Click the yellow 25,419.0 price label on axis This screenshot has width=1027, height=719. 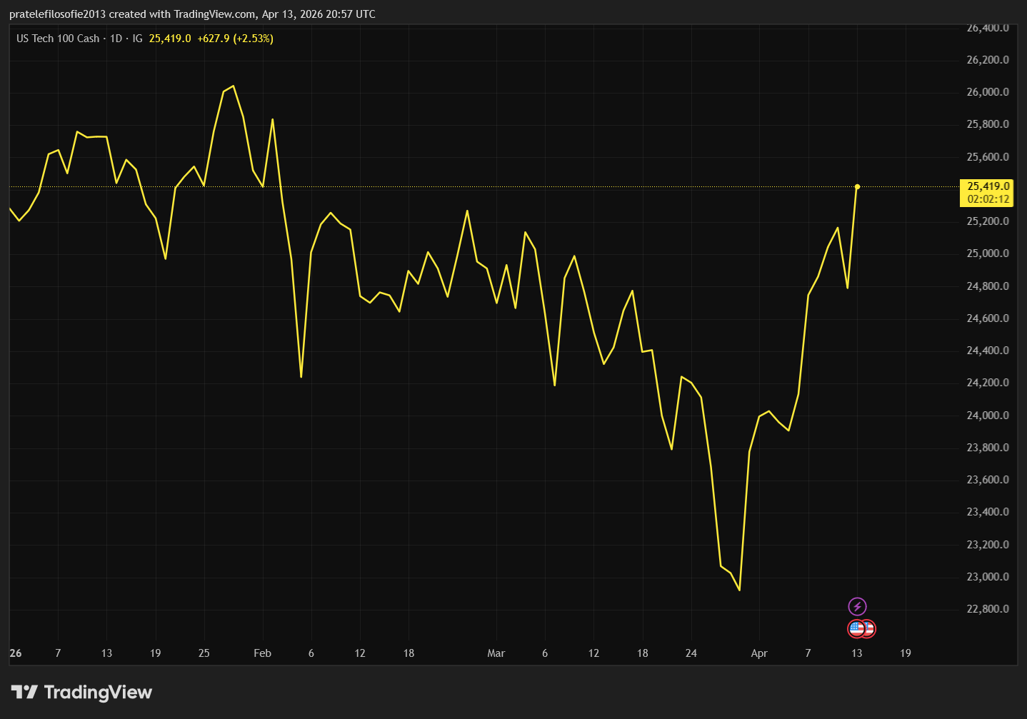pyautogui.click(x=988, y=186)
